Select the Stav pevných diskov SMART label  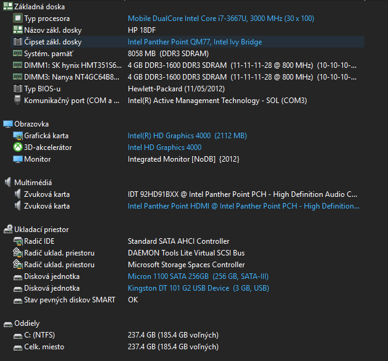(70, 300)
